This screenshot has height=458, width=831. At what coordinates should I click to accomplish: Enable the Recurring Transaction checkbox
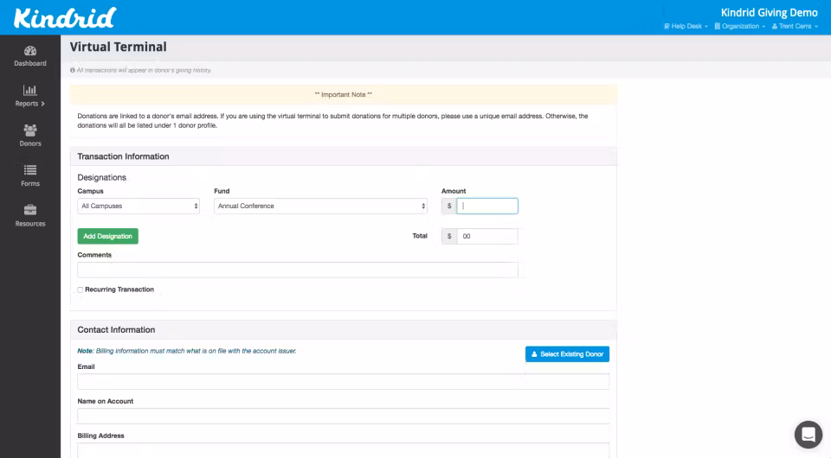pyautogui.click(x=81, y=289)
